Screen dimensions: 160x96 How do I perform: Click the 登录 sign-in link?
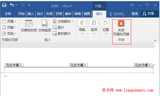coord(135,14)
